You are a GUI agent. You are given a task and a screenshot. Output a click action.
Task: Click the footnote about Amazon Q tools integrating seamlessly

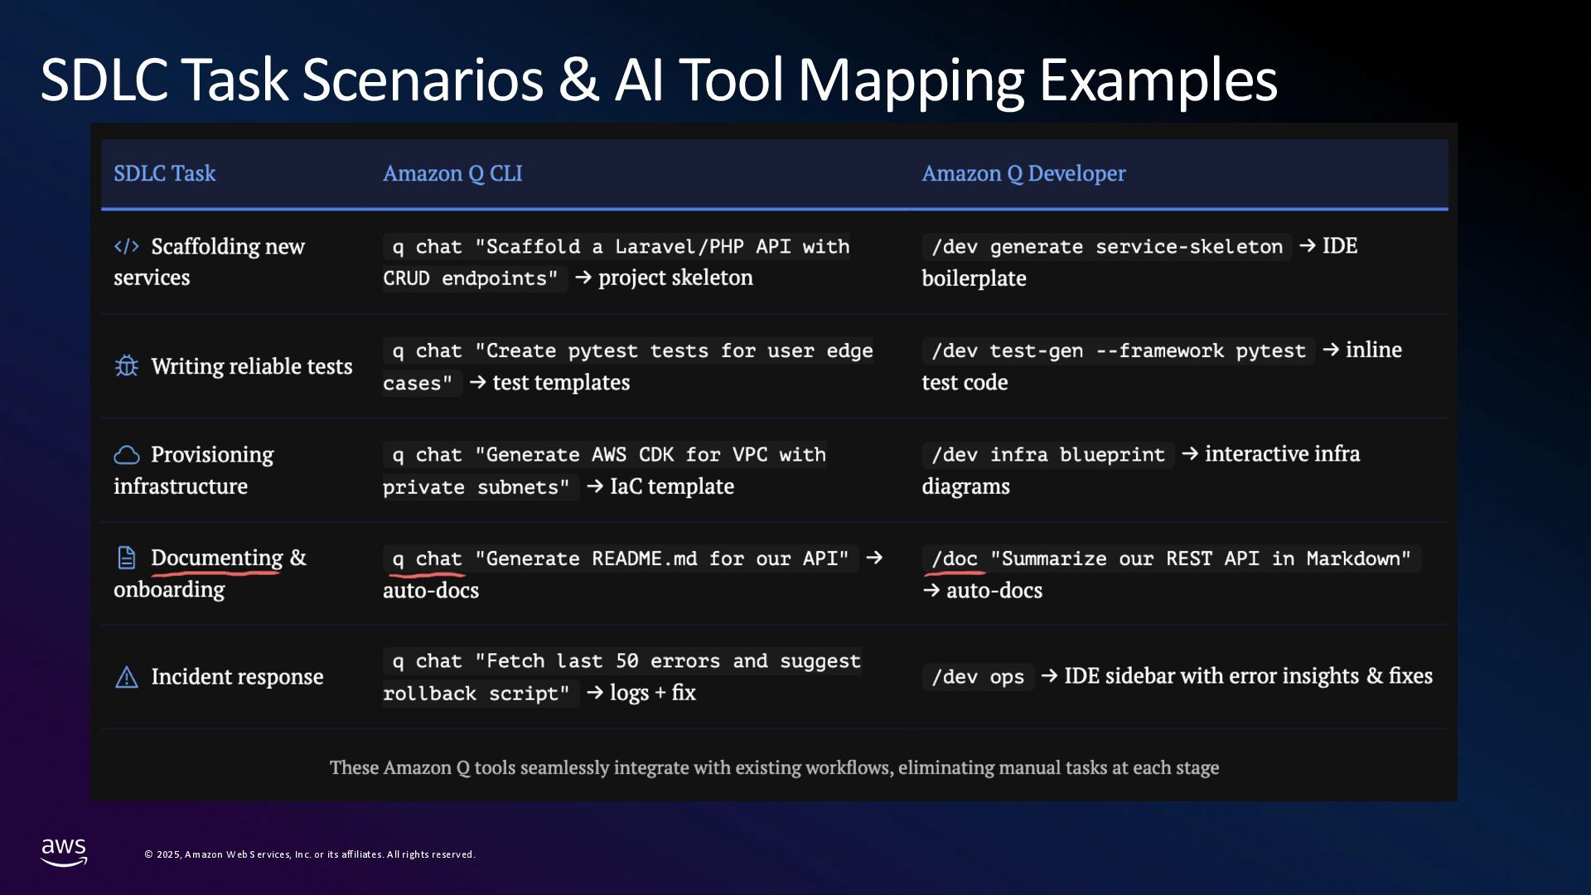point(774,767)
